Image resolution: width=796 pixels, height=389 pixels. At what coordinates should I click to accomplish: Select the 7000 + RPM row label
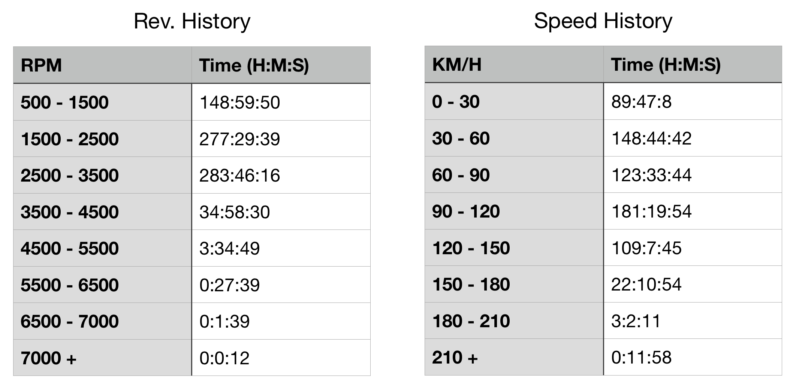point(49,358)
